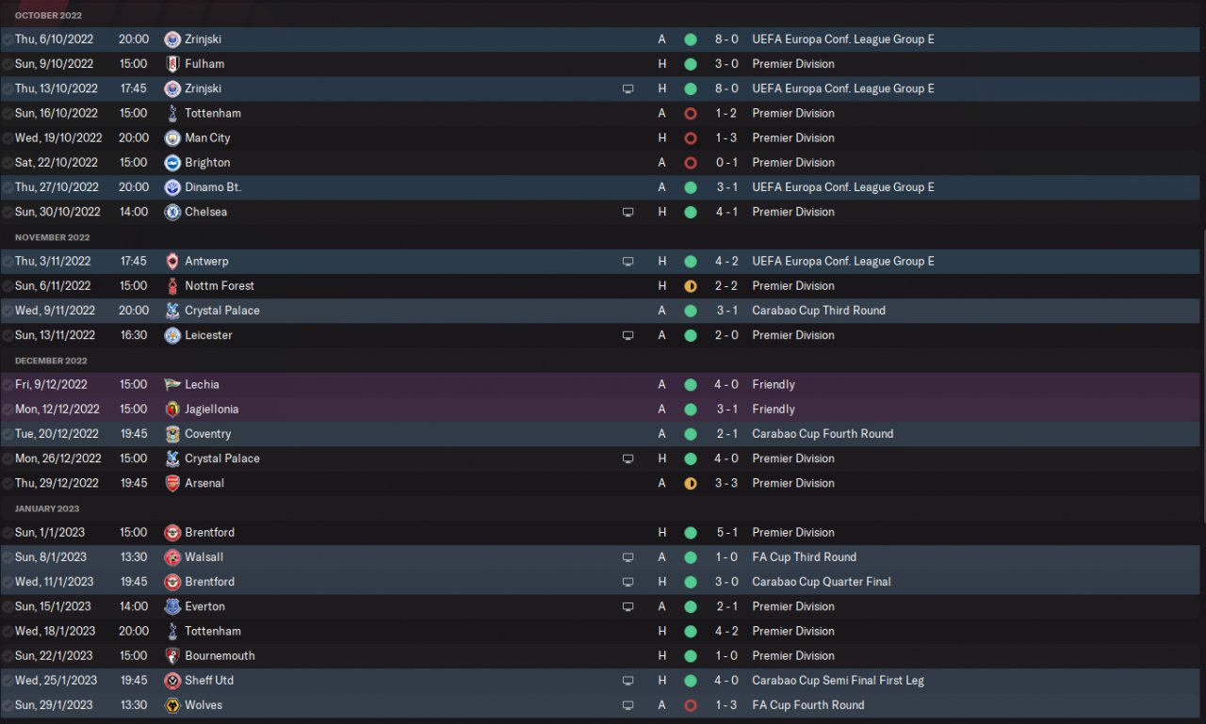Click the Fulham club badge
The height and width of the screenshot is (724, 1206).
(x=172, y=64)
